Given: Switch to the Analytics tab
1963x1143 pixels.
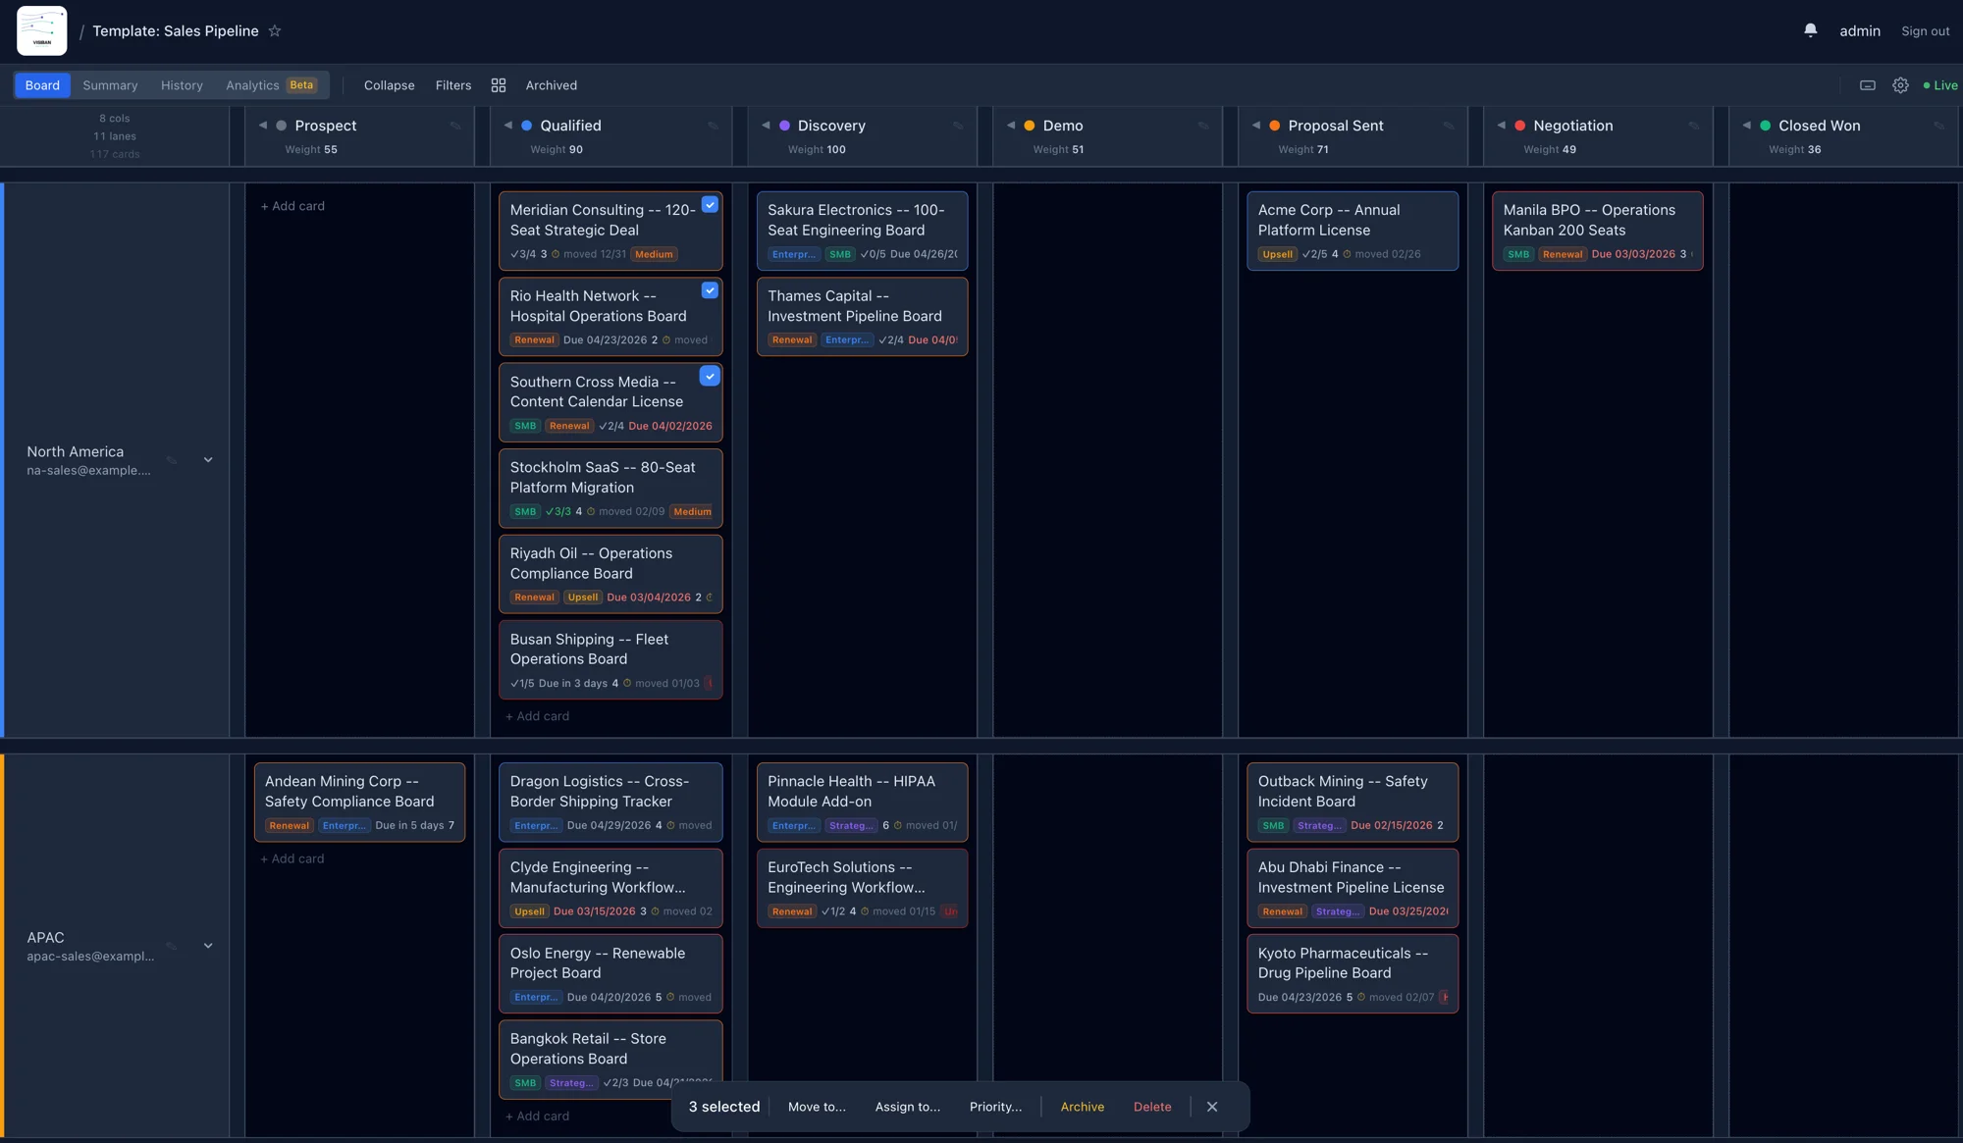Looking at the screenshot, I should (251, 85).
